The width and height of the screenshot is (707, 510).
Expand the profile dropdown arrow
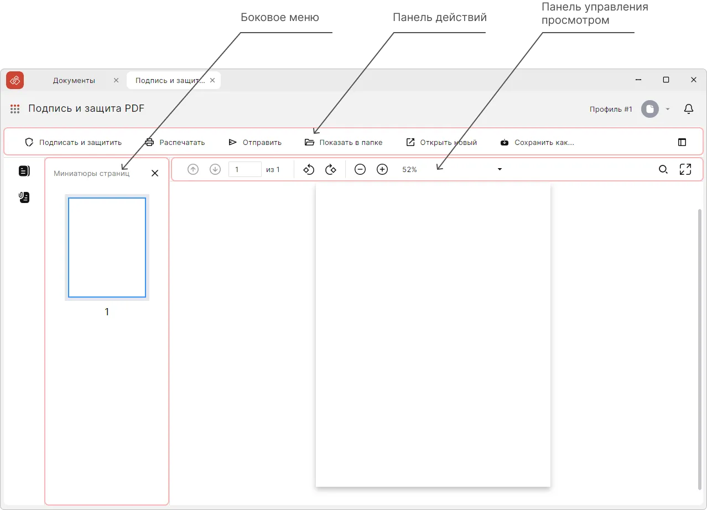[x=668, y=109]
